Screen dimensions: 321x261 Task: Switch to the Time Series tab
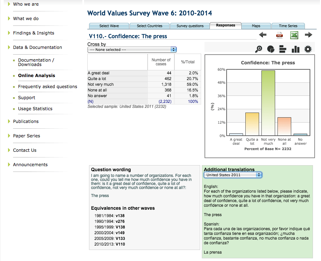[x=288, y=26]
